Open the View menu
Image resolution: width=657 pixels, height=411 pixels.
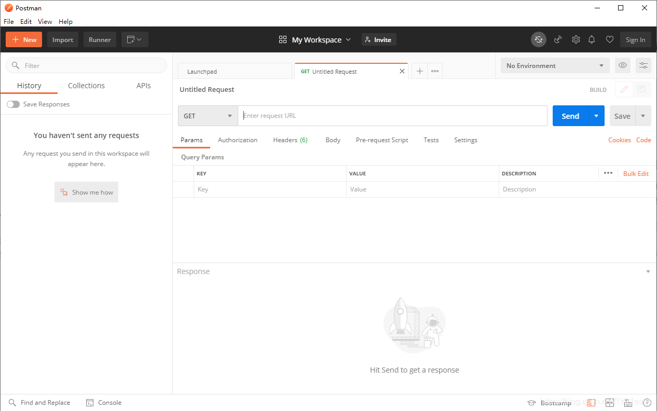pos(45,22)
